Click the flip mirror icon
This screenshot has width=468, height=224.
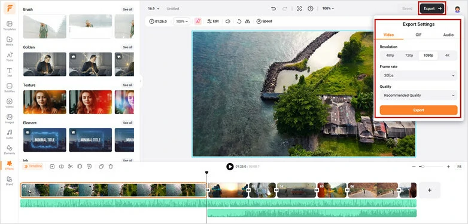click(247, 22)
